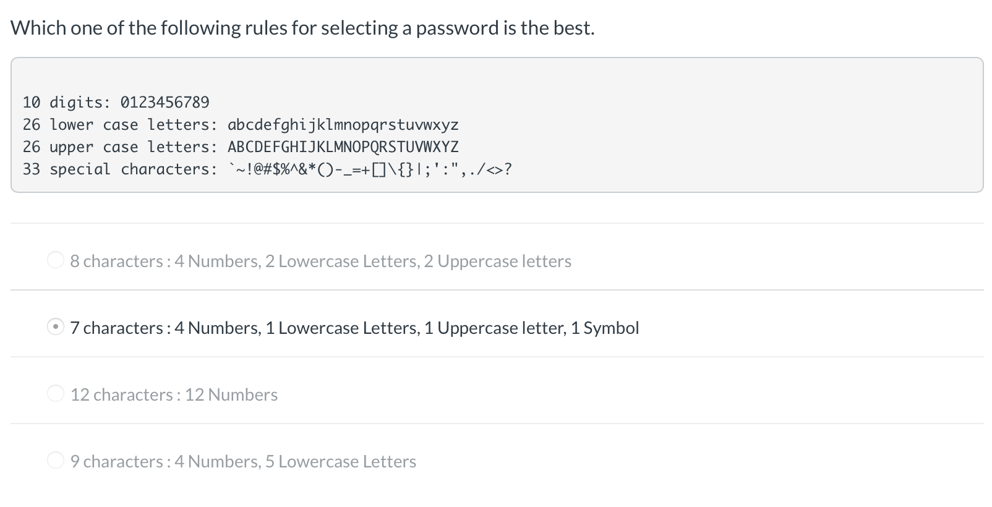Click the question text about selecting a password
The image size is (992, 507).
[x=302, y=28]
